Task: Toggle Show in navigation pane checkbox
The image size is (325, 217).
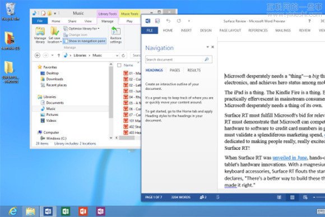Action: [85, 41]
